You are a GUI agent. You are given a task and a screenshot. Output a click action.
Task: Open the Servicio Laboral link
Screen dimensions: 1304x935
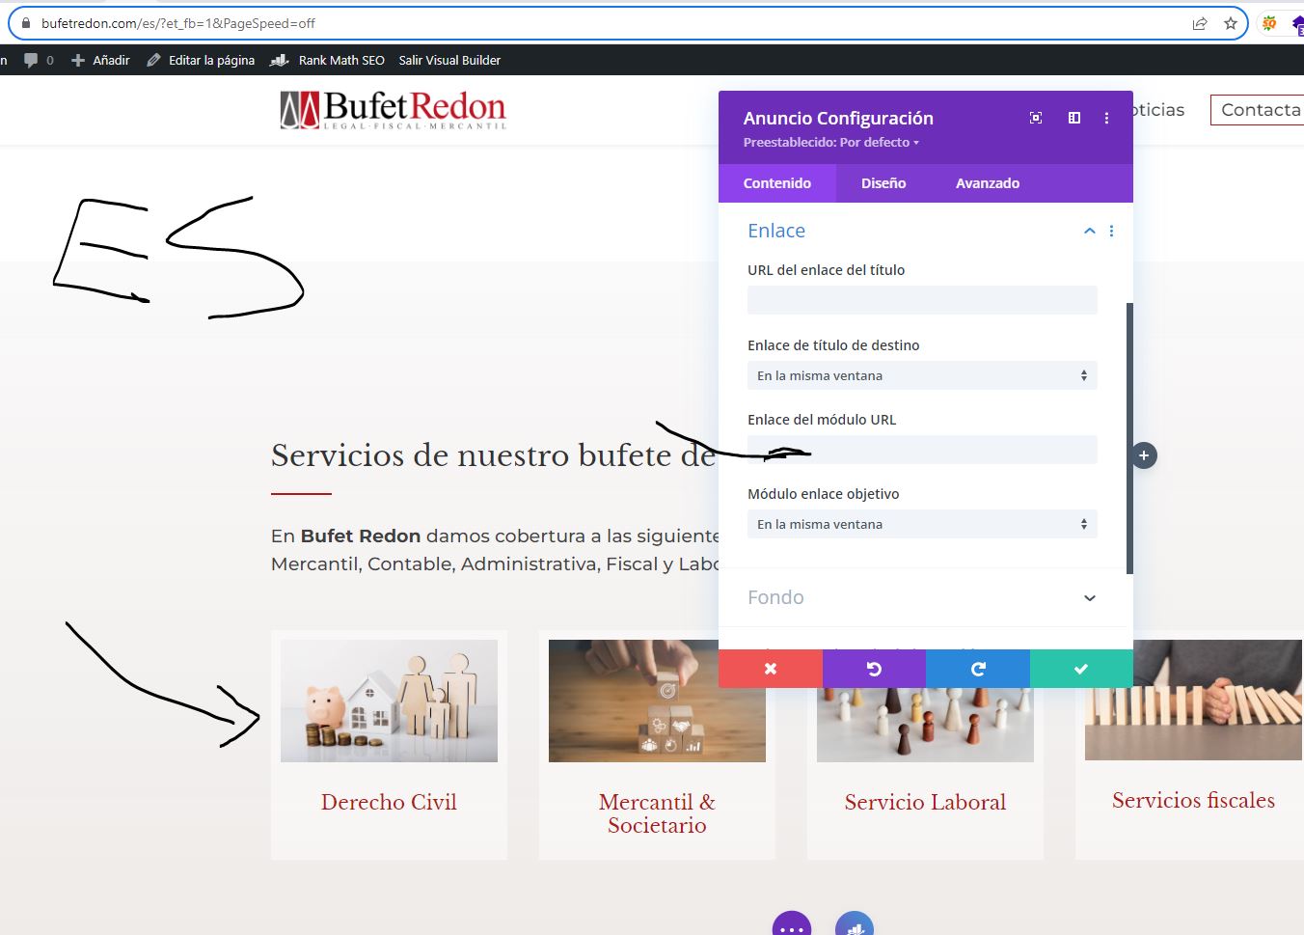(925, 802)
